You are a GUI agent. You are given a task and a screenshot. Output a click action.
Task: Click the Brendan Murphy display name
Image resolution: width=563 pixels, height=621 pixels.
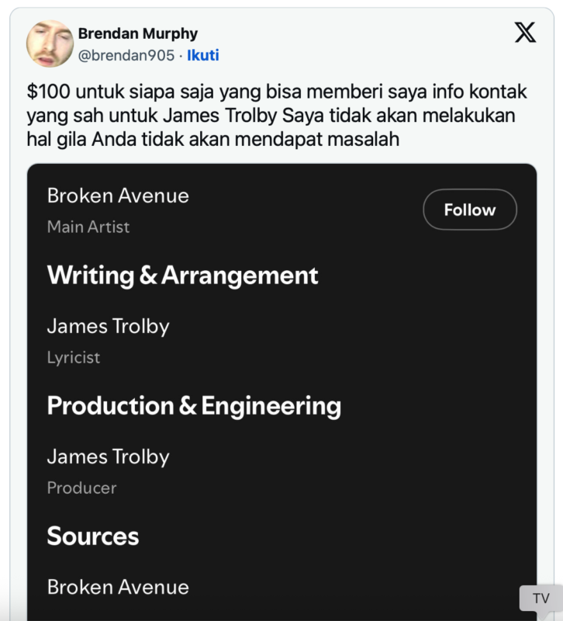pos(137,33)
